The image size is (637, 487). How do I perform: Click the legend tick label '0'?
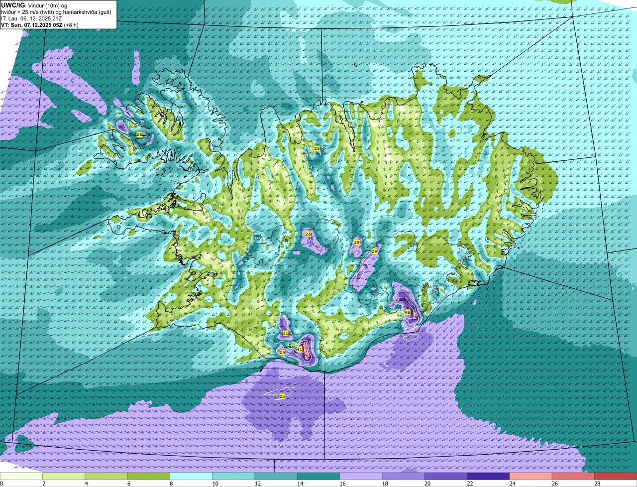[x=2, y=484]
